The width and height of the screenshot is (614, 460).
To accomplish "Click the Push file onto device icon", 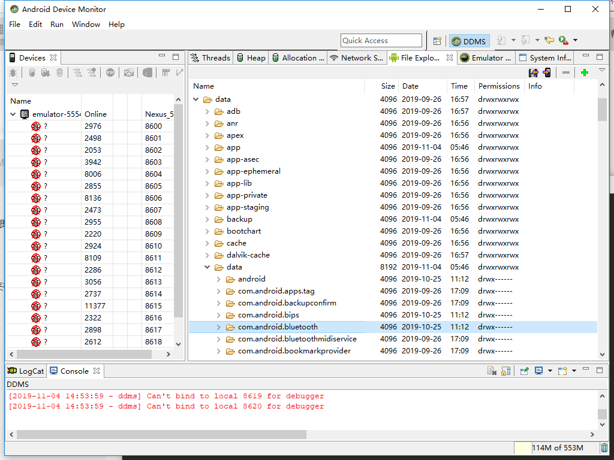I will point(547,72).
